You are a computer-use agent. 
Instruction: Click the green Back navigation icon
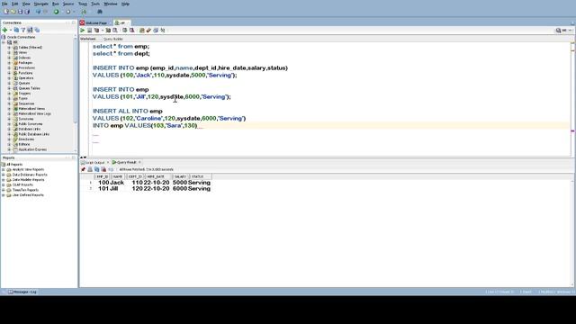(x=56, y=12)
